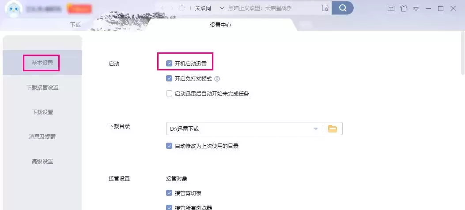Uncheck 开机启动迅雷 checkbox
The image size is (465, 210).
pos(169,63)
